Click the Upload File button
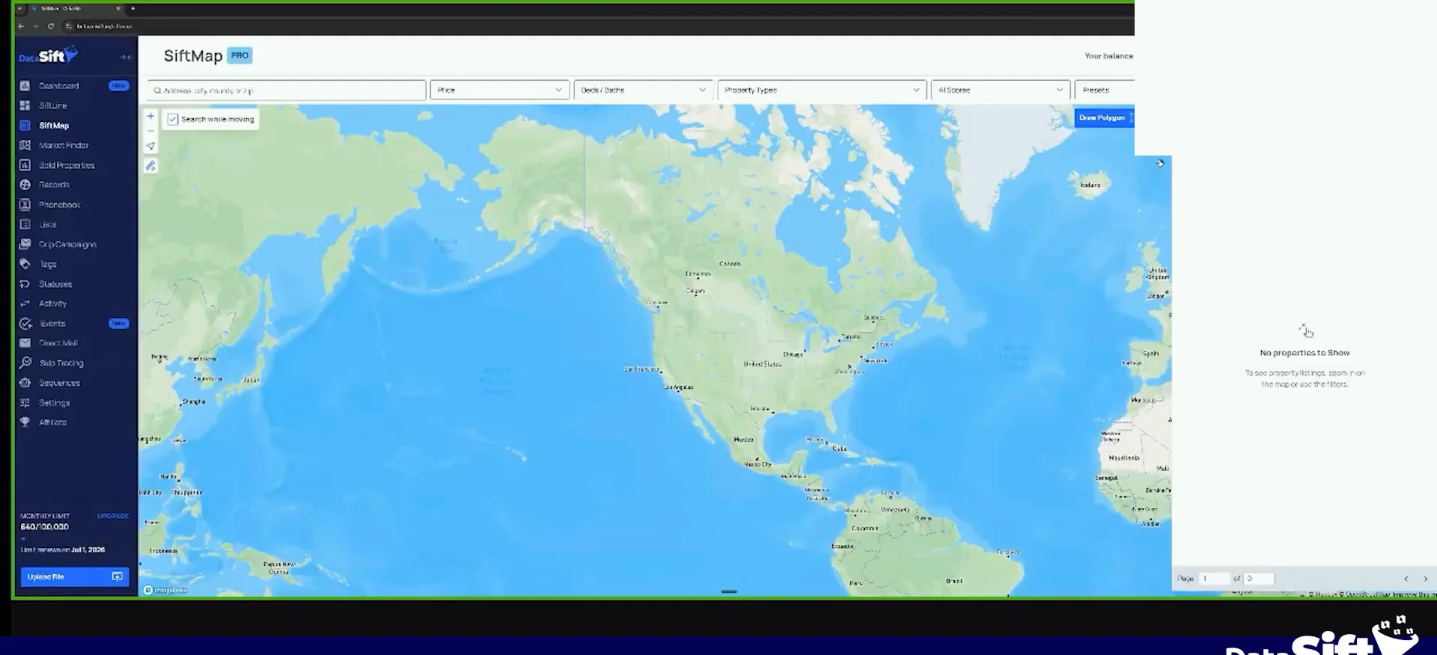The image size is (1437, 655). (x=75, y=577)
